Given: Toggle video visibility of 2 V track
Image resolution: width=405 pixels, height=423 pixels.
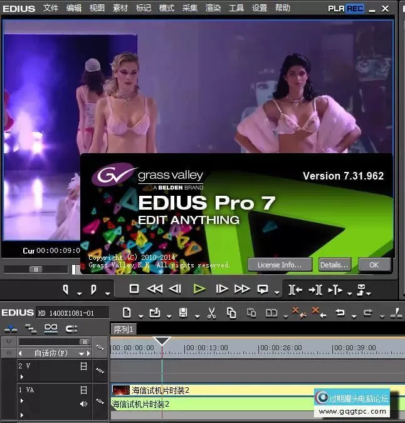Looking at the screenshot, I should point(83,367).
